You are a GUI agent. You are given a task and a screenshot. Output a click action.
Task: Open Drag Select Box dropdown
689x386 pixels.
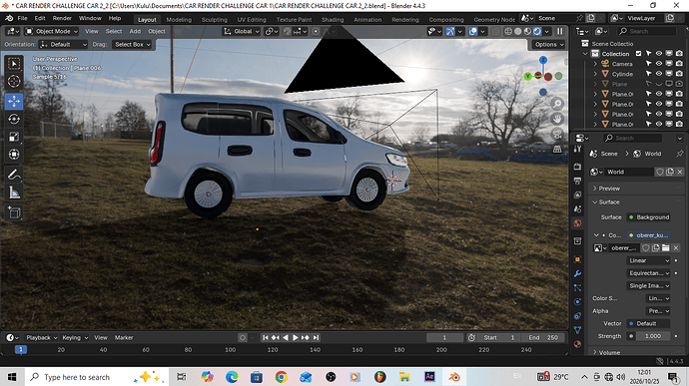[x=132, y=44]
